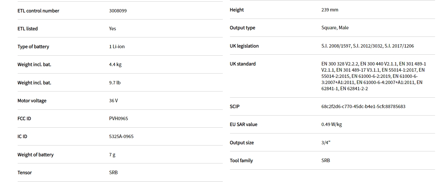This screenshot has height=182, width=438.
Task: Click the Tensor label
Action: [25, 173]
